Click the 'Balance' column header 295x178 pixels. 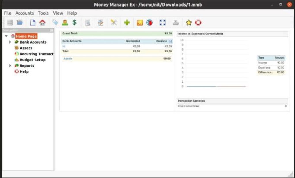pos(162,41)
